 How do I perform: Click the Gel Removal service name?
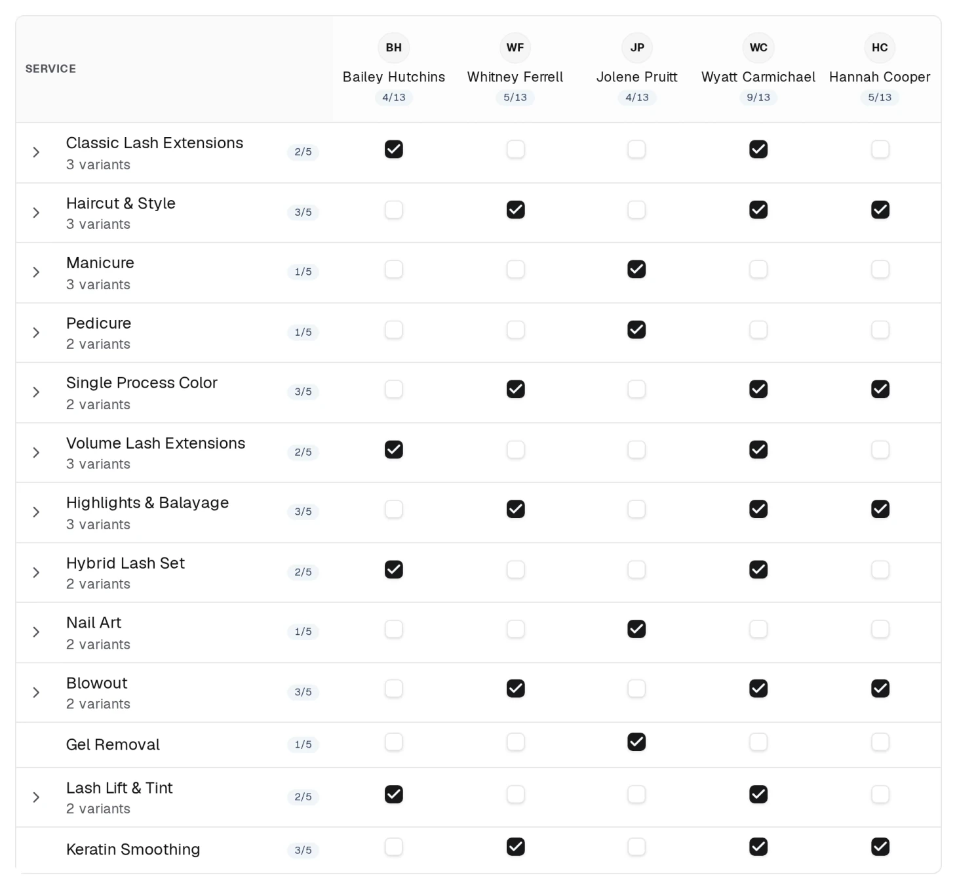(x=113, y=744)
